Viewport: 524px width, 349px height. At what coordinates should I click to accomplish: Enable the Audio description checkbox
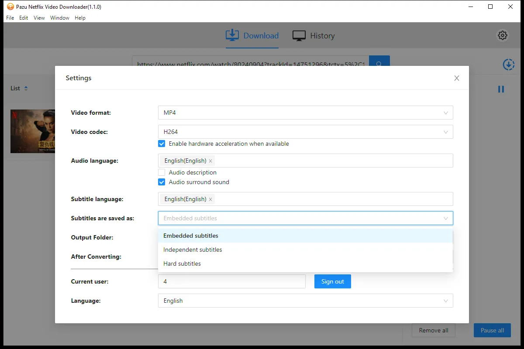(x=162, y=172)
